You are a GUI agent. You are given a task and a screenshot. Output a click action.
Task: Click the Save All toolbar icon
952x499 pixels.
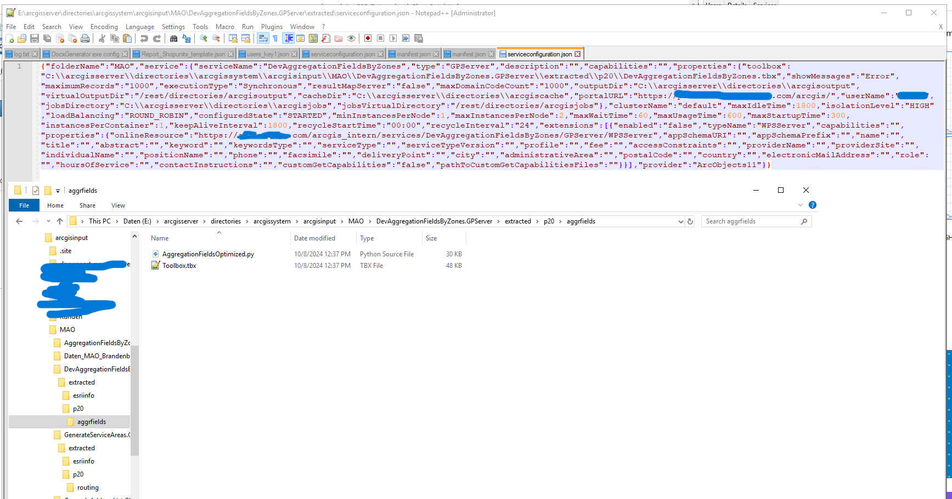[x=46, y=38]
